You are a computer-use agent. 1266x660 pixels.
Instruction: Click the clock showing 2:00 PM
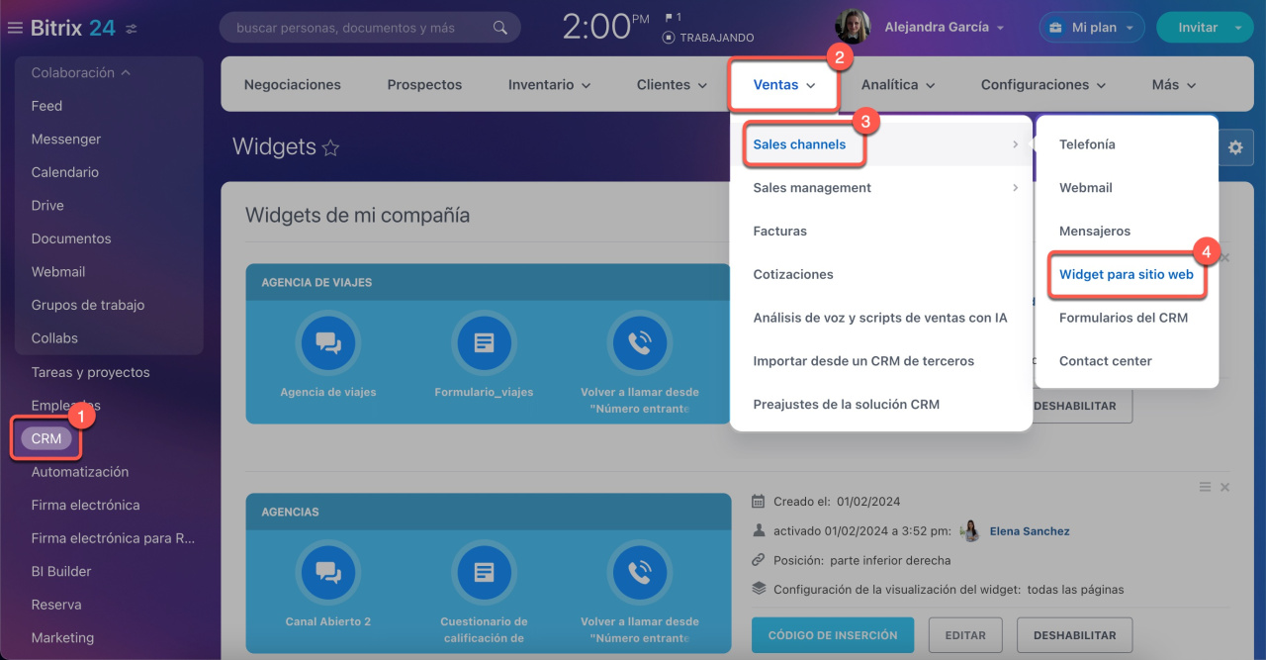[605, 27]
